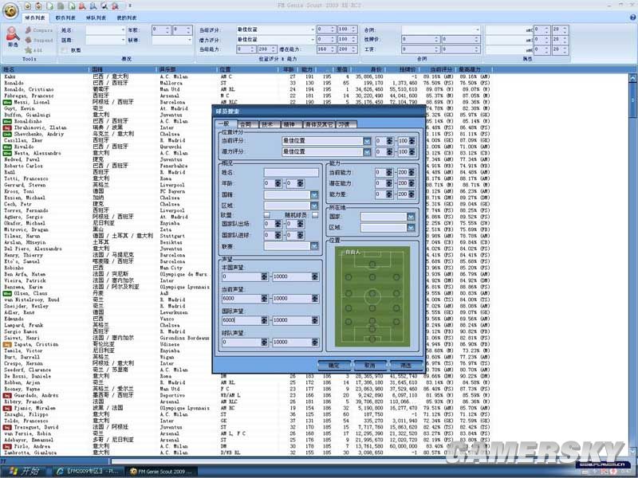Open the 精神 tab in the search dialog
This screenshot has width=638, height=478.
290,124
